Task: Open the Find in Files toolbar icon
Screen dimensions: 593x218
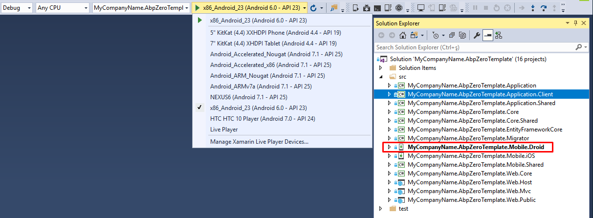Action: pyautogui.click(x=334, y=8)
